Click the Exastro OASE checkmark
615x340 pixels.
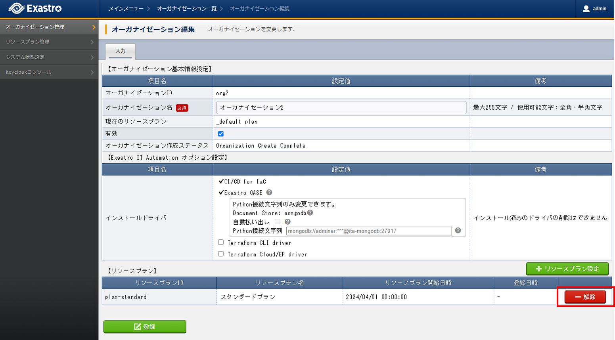tap(221, 193)
